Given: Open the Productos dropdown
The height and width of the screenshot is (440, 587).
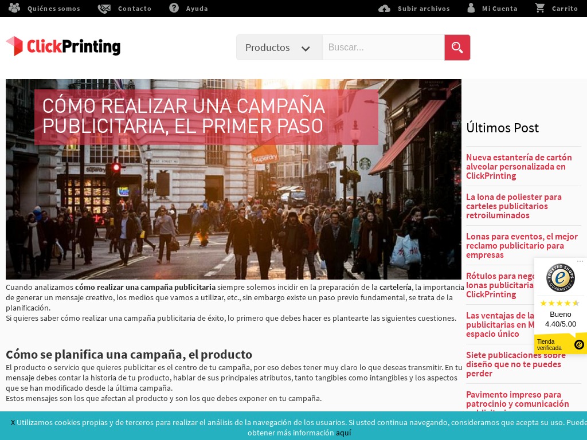Looking at the screenshot, I should [268, 48].
